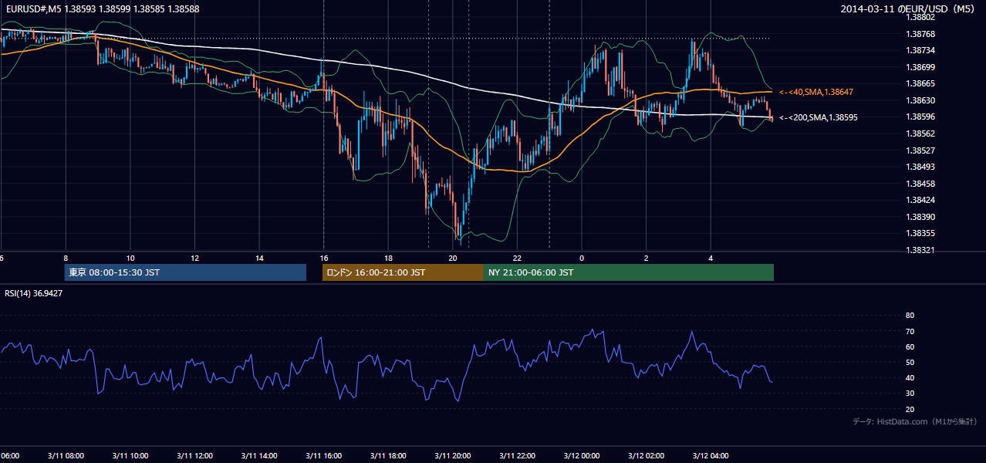The height and width of the screenshot is (463, 986).
Task: Click the 3/12 00:00 time axis label
Action: (582, 456)
